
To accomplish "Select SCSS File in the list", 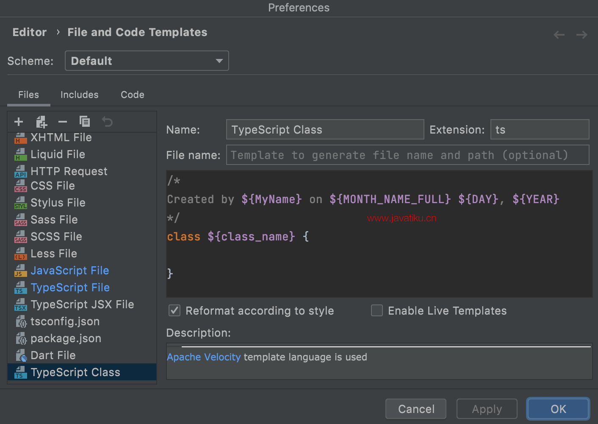I will point(82,237).
